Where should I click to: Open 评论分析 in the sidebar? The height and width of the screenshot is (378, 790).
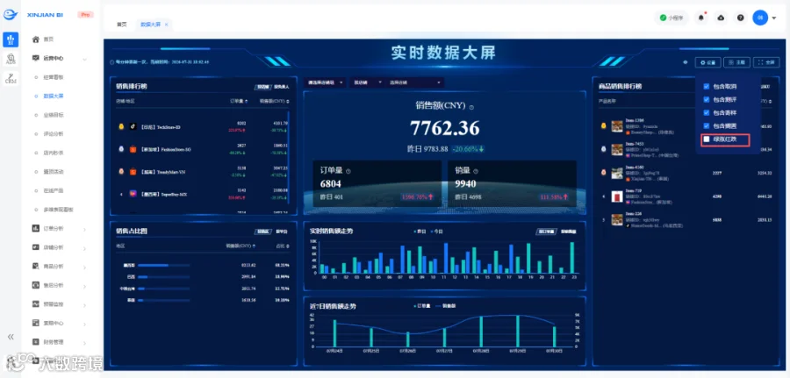click(54, 134)
